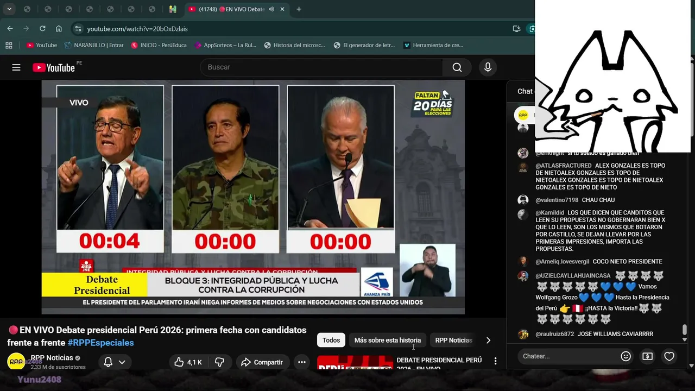Screen dimensions: 695x391
Task: View site information icon in address bar
Action: click(78, 29)
